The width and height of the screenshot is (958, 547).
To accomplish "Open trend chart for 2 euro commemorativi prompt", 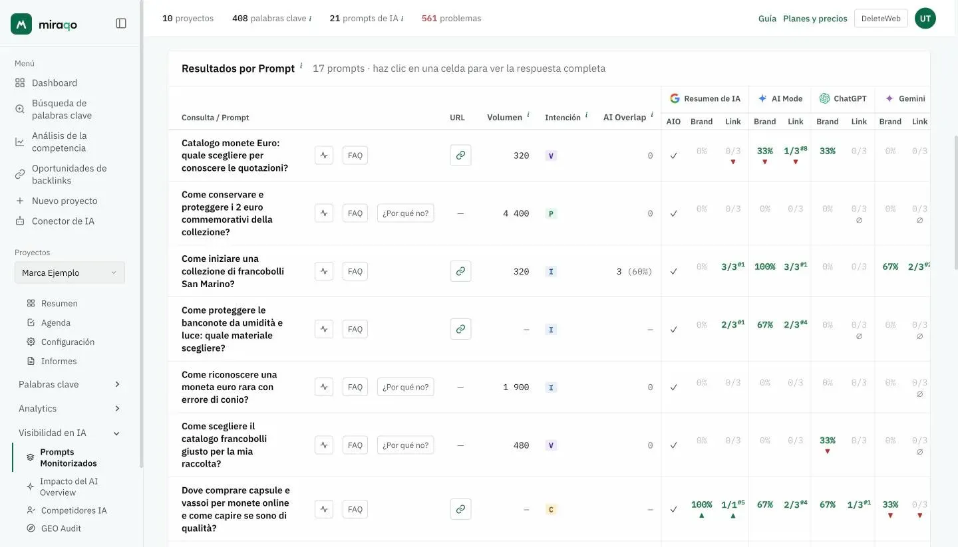I will [x=324, y=213].
